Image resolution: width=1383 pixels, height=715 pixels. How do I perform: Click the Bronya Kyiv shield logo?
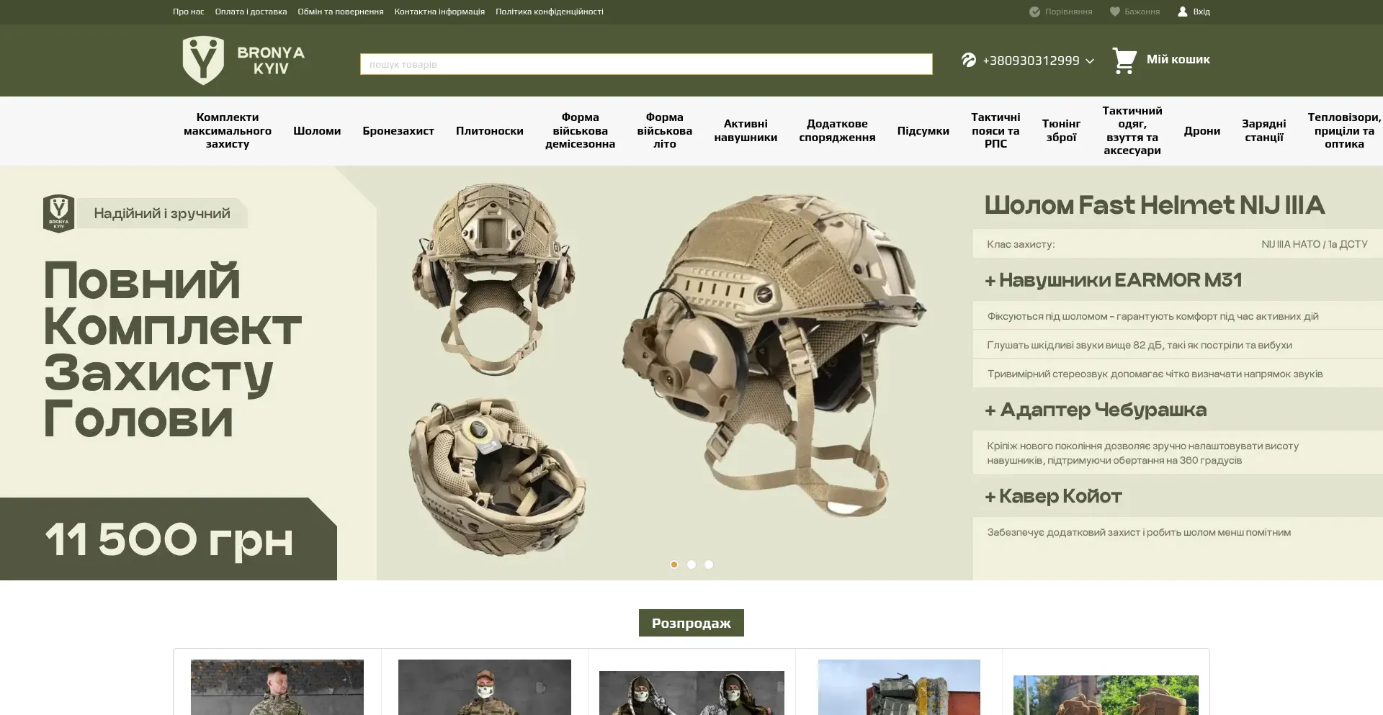pos(203,60)
